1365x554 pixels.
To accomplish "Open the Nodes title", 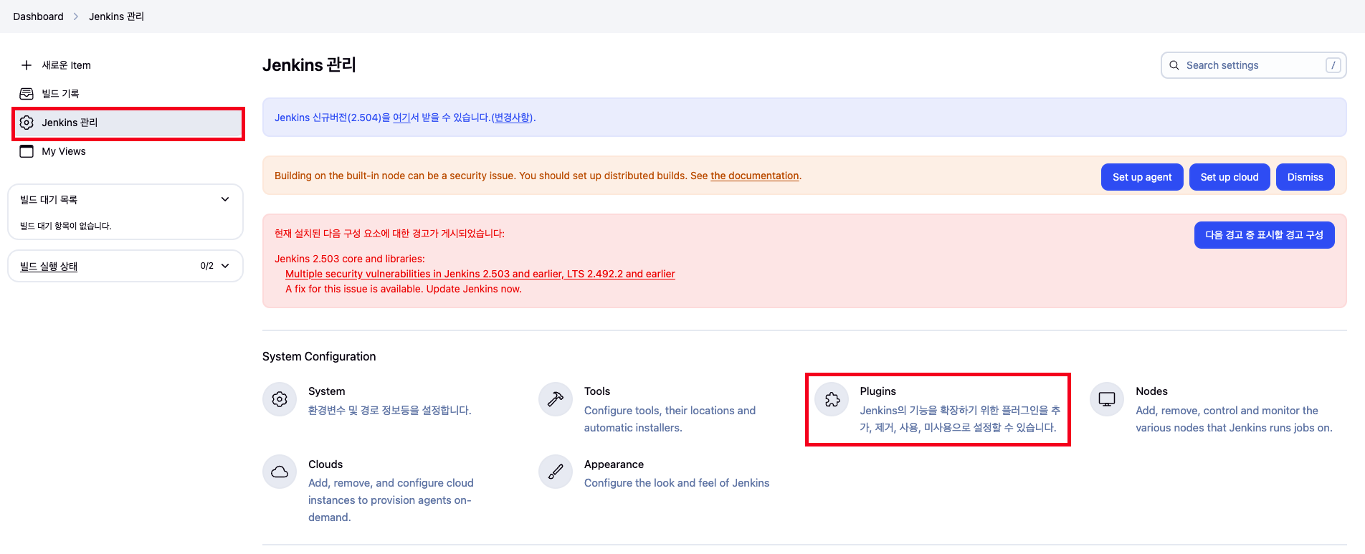I will [x=1151, y=391].
